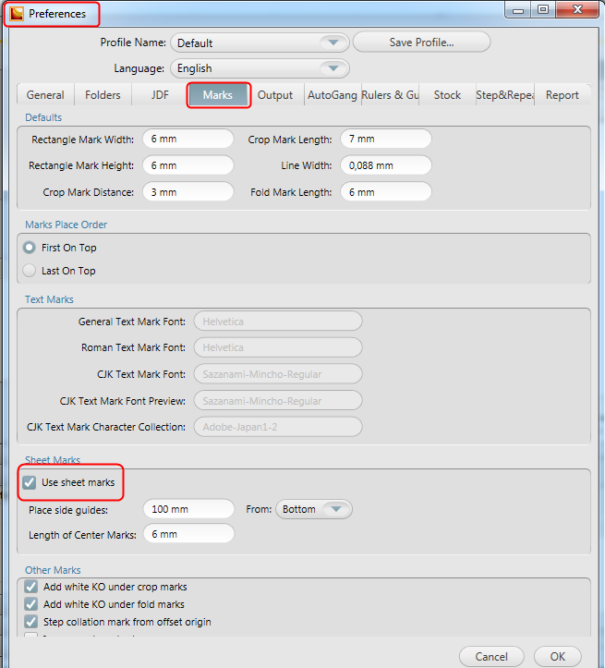
Task: Click the Place side guides field
Action: pyautogui.click(x=188, y=509)
